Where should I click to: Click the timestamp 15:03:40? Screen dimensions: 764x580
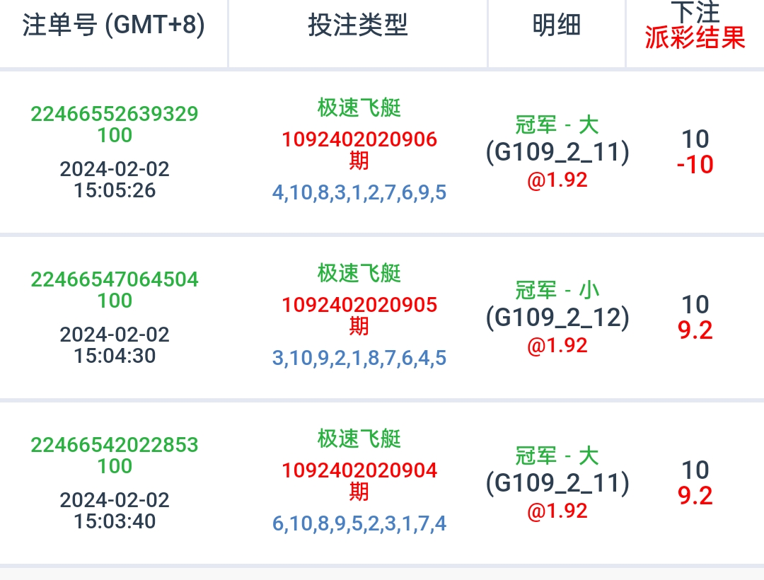tap(115, 521)
